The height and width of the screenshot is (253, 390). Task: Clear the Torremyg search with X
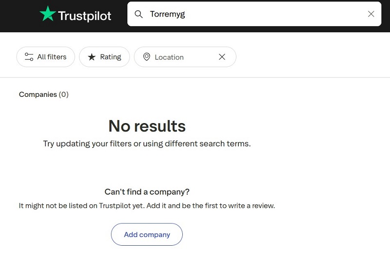click(x=371, y=14)
